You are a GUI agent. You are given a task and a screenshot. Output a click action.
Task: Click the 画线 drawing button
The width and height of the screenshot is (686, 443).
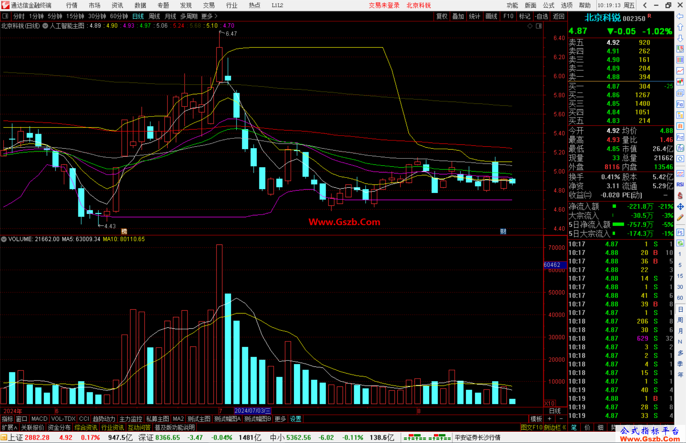click(x=491, y=16)
